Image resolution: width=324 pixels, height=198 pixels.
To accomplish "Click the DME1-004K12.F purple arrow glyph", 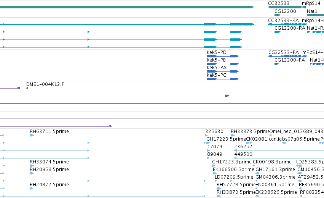I will [x=27, y=88].
